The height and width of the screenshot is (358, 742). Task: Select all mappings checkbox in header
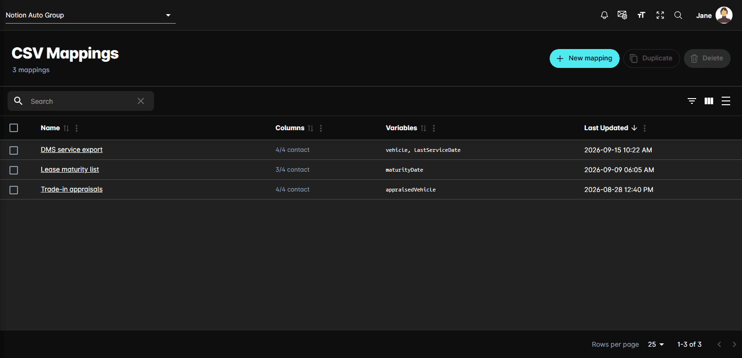(x=14, y=128)
